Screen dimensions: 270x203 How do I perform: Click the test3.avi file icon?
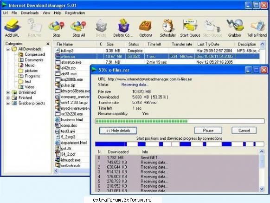pyautogui.click(x=58, y=131)
